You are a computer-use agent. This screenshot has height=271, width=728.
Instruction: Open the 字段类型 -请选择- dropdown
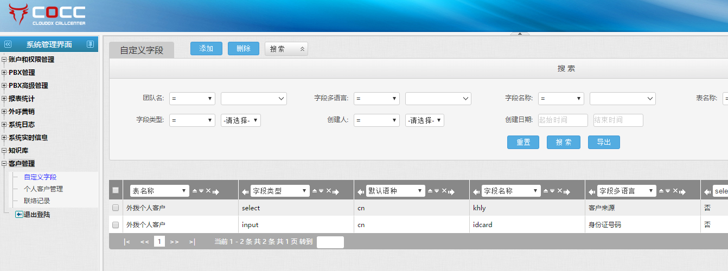(x=240, y=120)
